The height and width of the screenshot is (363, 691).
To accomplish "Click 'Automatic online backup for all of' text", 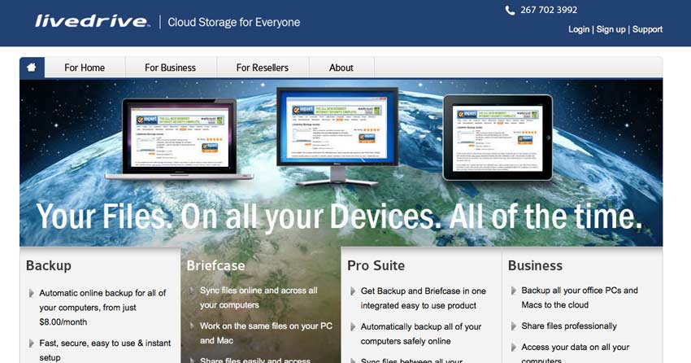I will click(x=102, y=293).
